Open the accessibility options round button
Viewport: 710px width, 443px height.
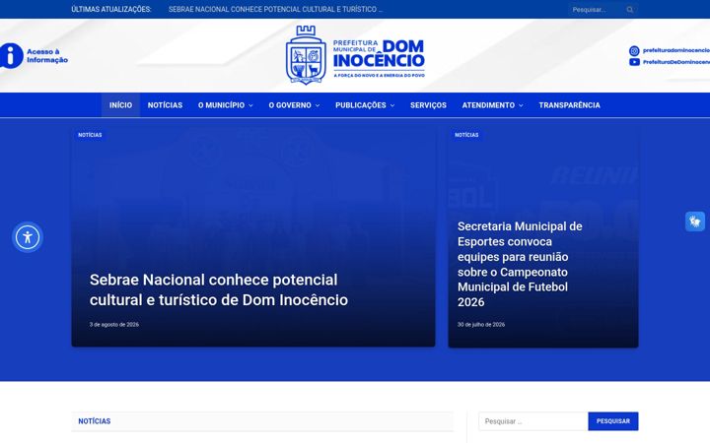tap(28, 237)
